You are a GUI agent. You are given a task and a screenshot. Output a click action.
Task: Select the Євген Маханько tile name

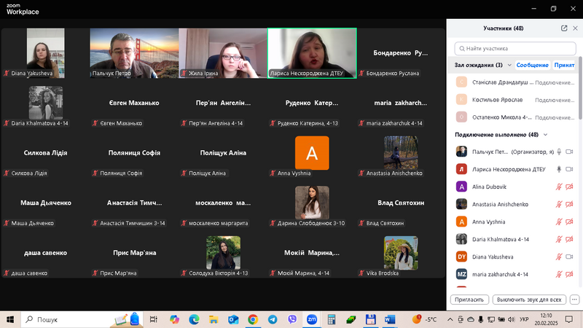click(x=134, y=103)
